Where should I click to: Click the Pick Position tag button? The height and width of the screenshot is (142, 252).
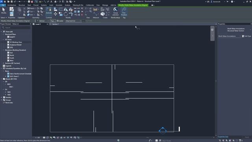124,11
